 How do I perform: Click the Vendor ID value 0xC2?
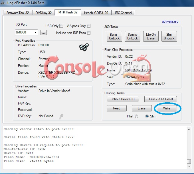[129, 57]
